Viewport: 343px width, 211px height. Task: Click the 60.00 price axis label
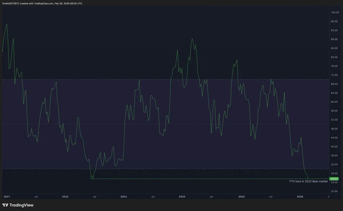(334, 102)
